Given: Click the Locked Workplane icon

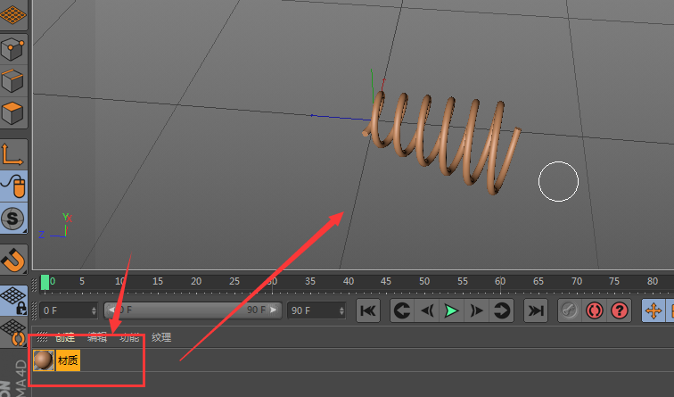Looking at the screenshot, I should pyautogui.click(x=13, y=300).
